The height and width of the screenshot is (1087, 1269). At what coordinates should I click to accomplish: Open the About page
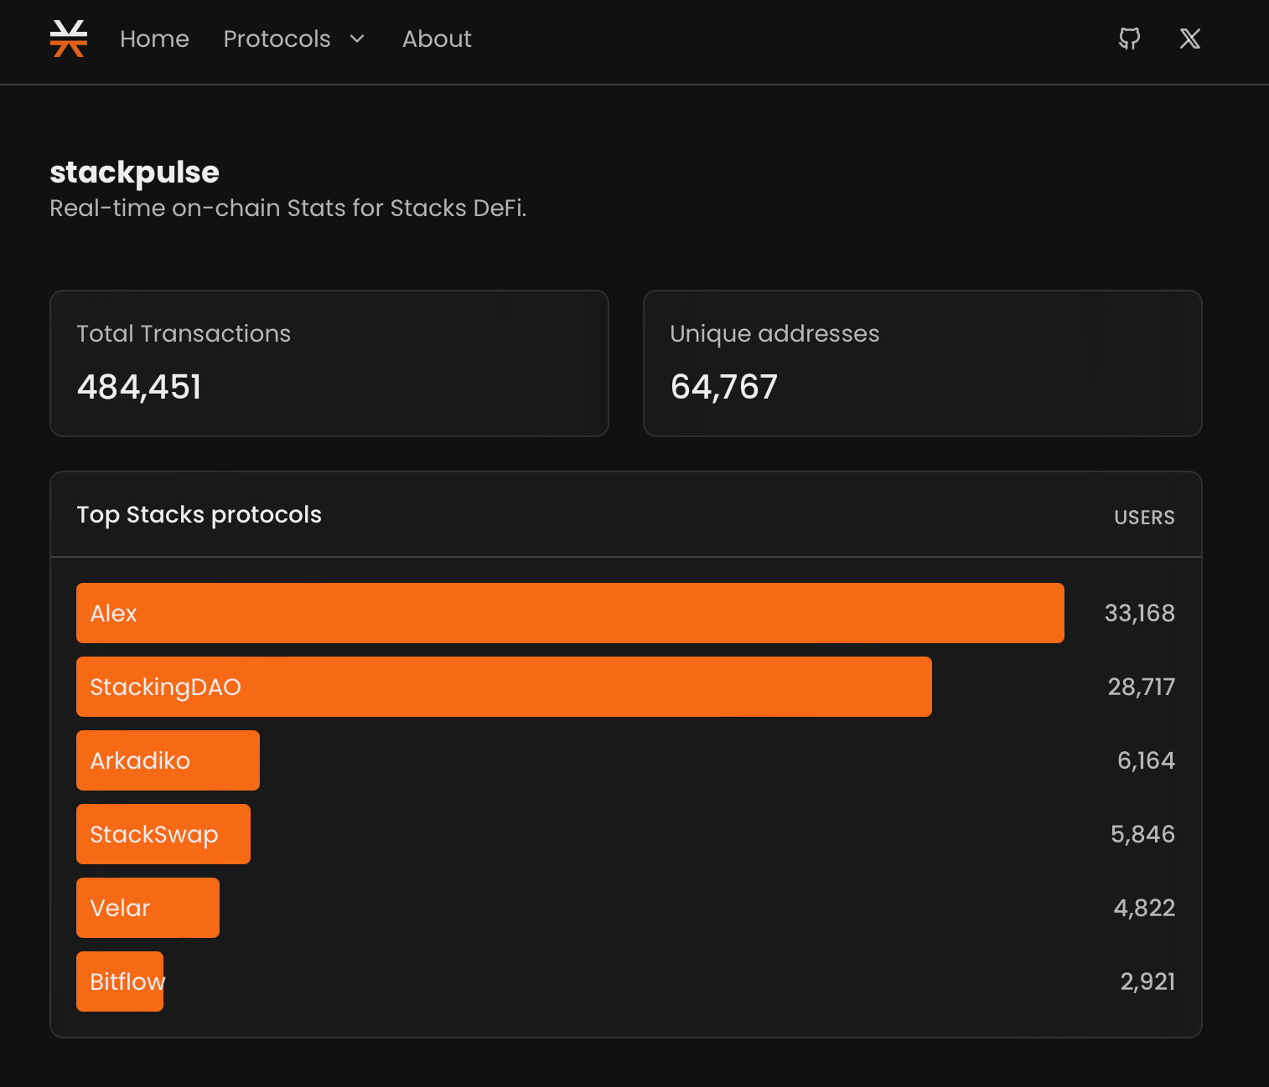437,39
